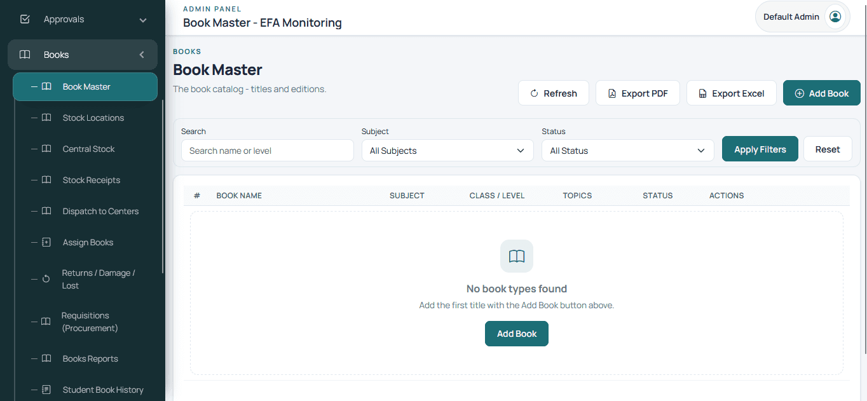Open the All Subjects dropdown

447,151
